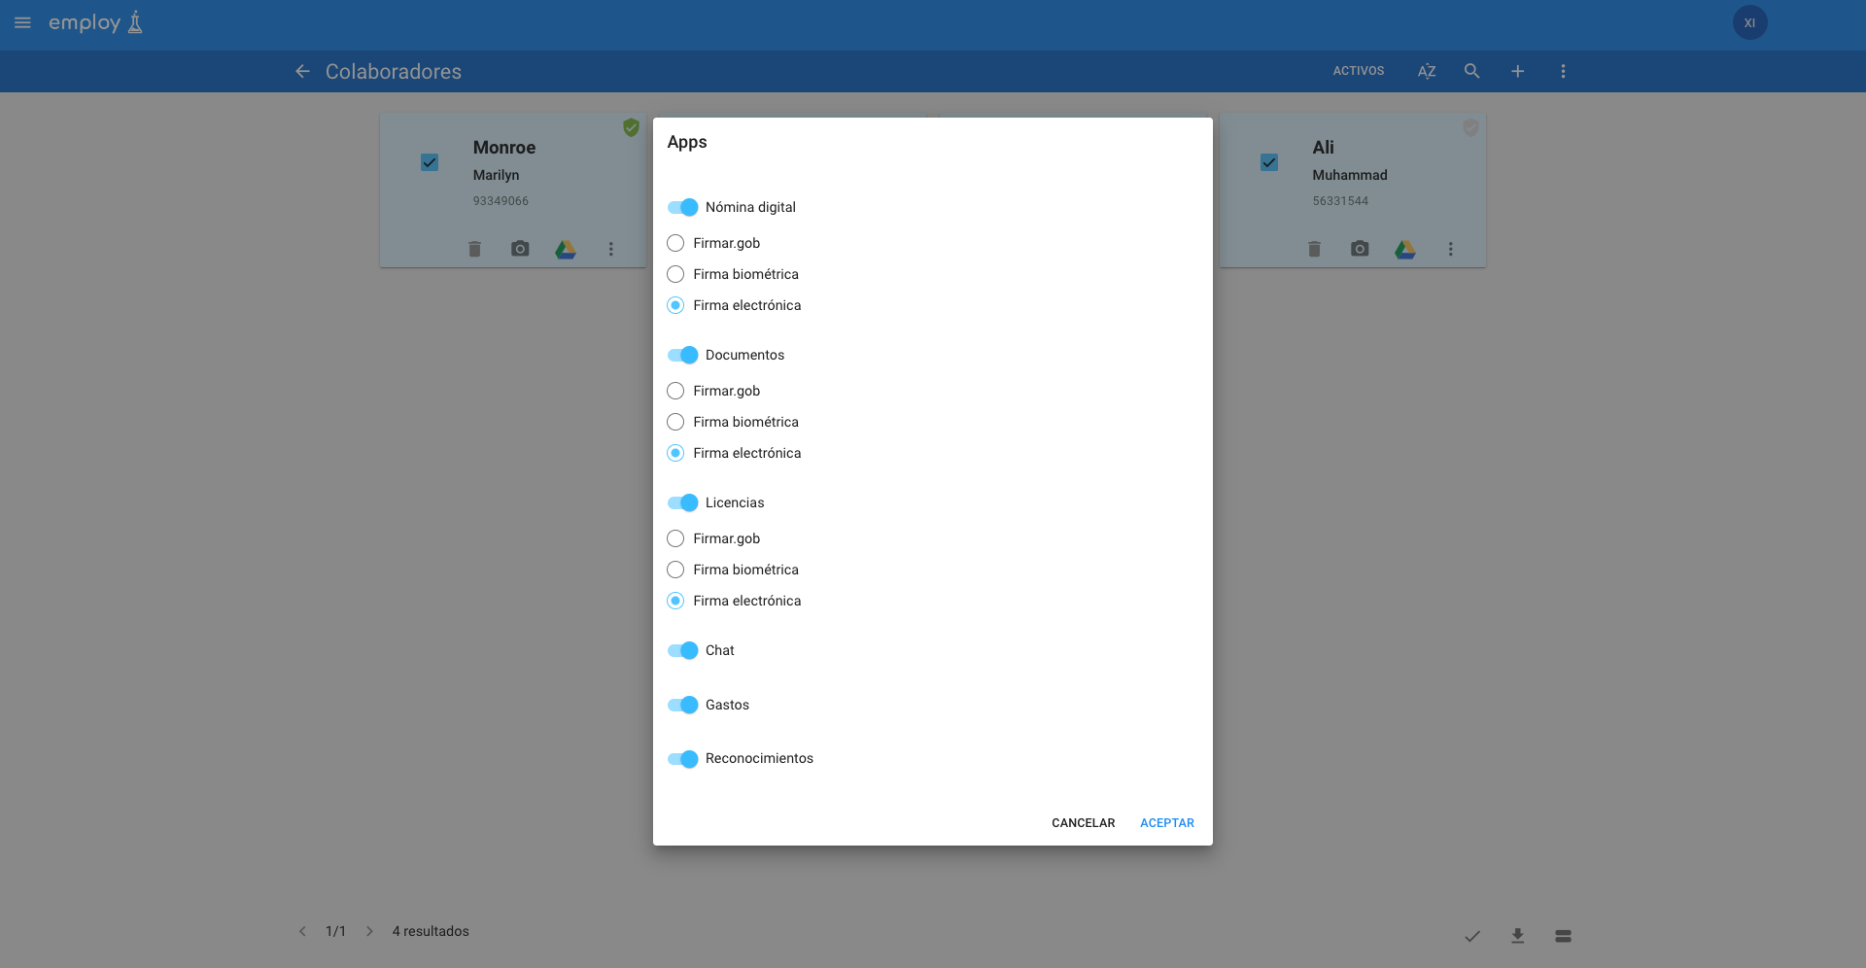Viewport: 1866px width, 968px height.
Task: Click the download icon at bottom
Action: (1517, 936)
